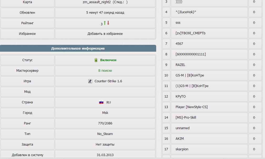The image size is (265, 159).
Task: Click player [MS]-Pro-Skill entry
Action: [x=186, y=118]
